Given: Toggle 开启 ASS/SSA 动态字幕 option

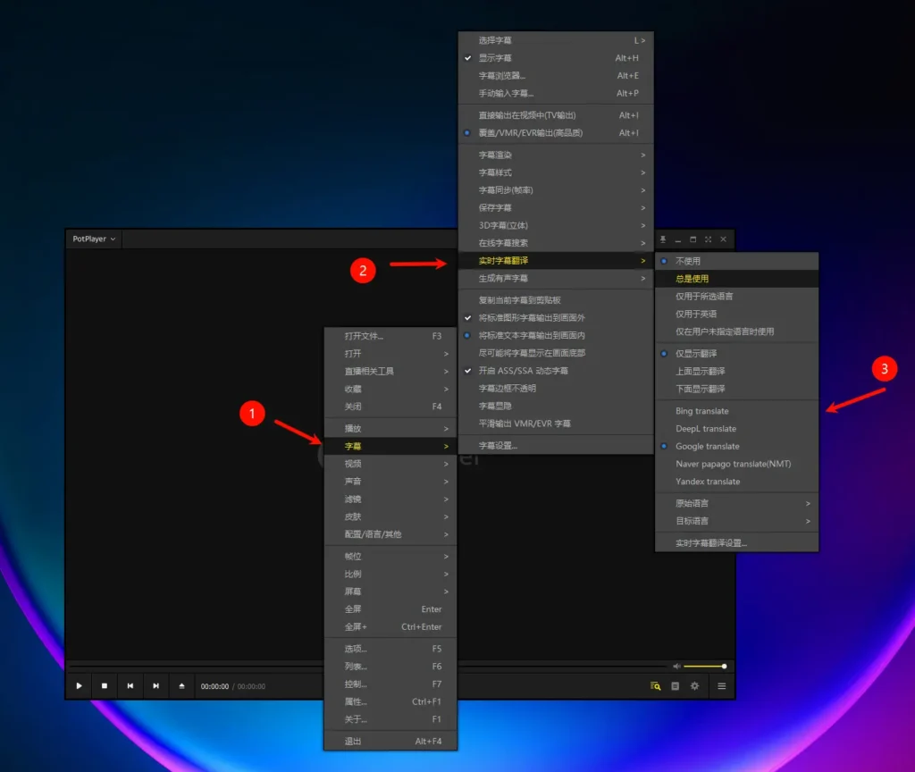Looking at the screenshot, I should click(556, 371).
